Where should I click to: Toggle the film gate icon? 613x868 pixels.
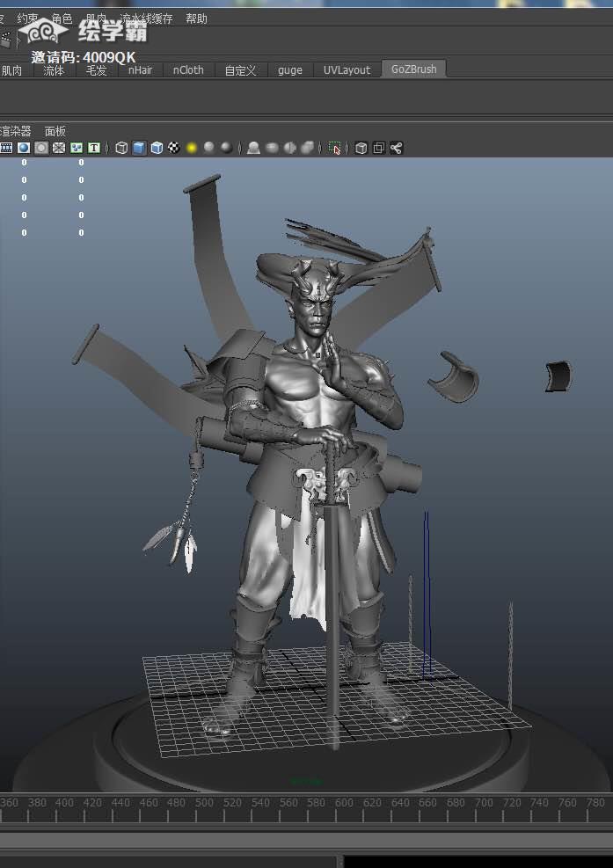[5, 148]
